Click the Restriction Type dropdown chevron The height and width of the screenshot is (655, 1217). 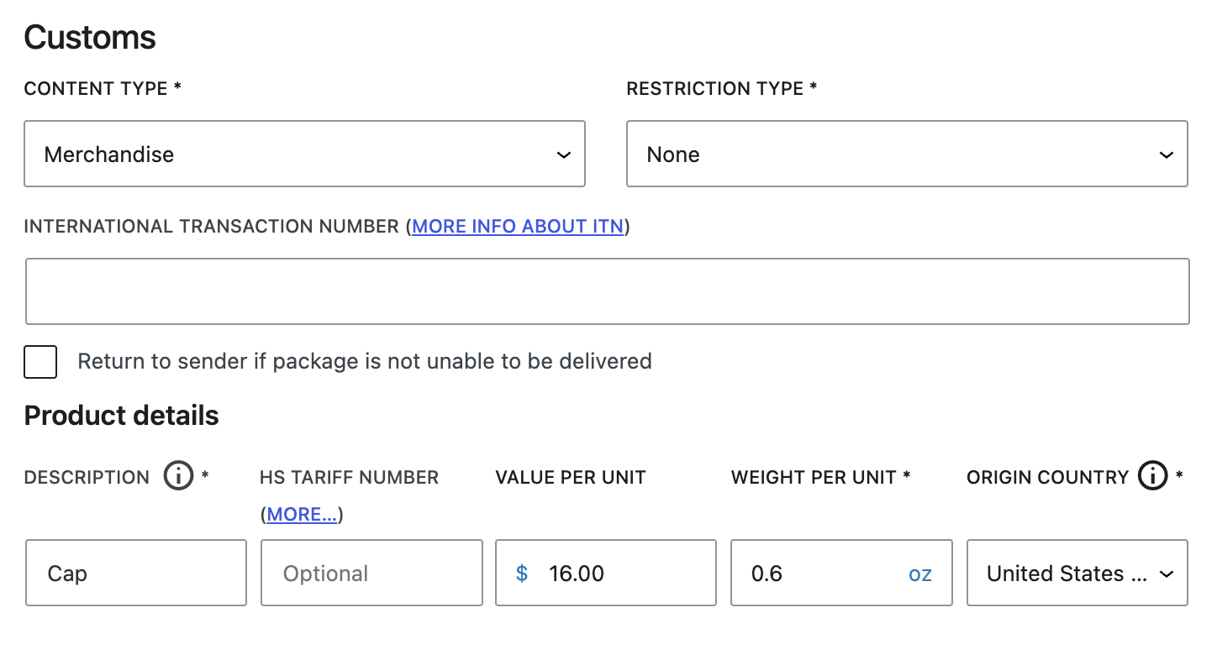pos(1166,154)
